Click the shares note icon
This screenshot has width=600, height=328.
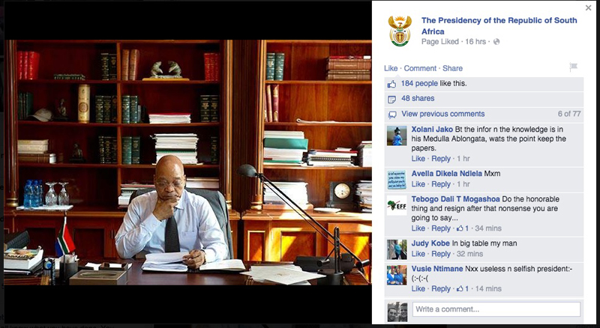(391, 99)
